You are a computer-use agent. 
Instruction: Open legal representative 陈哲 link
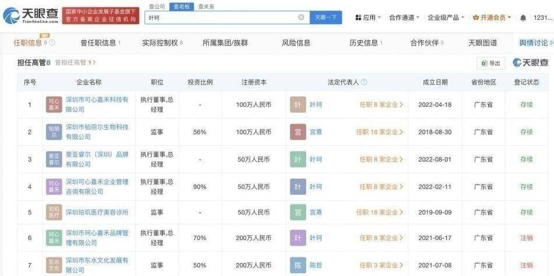316,265
